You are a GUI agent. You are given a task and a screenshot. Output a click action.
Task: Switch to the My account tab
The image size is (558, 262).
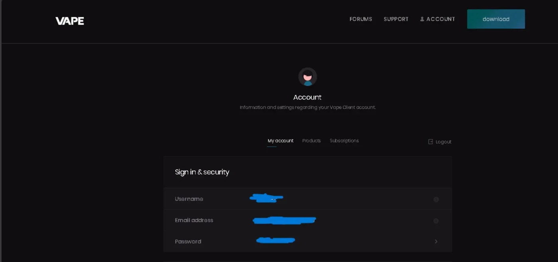(280, 141)
